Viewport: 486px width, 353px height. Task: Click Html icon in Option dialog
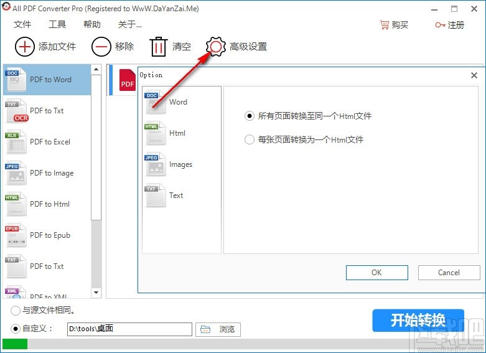pyautogui.click(x=156, y=133)
